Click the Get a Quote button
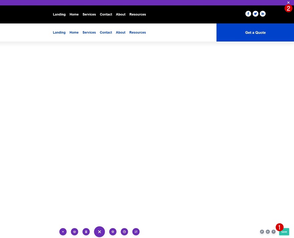This screenshot has height=238, width=294. (255, 32)
